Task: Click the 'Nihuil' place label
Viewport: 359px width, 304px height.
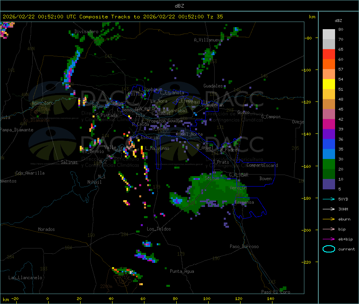Action: (94, 182)
